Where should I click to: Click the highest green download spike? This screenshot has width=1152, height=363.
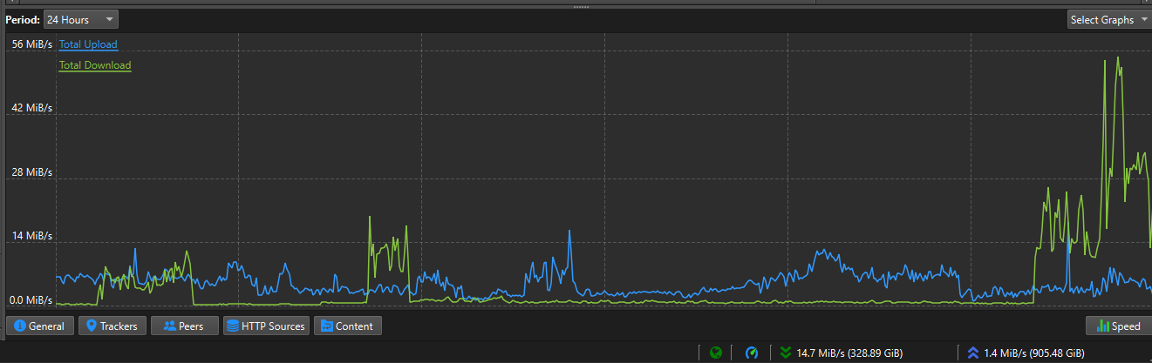pos(1118,58)
